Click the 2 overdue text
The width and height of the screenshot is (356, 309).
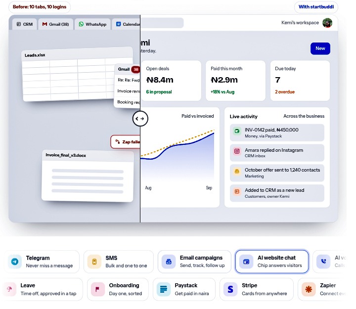[x=285, y=92]
